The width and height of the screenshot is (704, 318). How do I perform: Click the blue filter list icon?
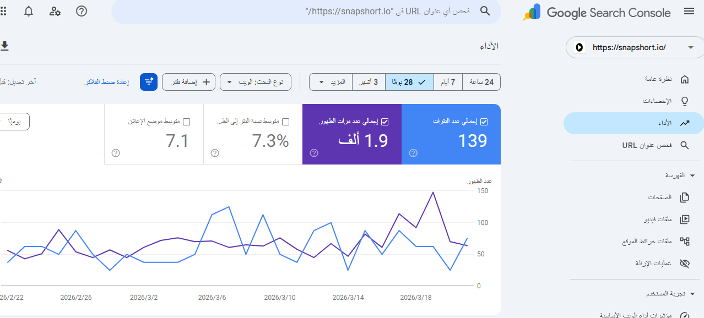[149, 82]
